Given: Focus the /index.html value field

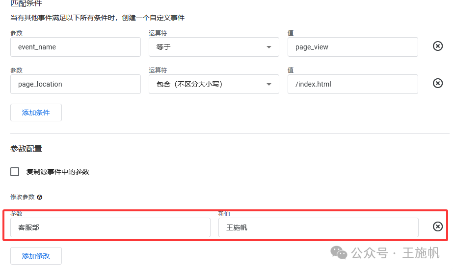Looking at the screenshot, I should pos(353,84).
